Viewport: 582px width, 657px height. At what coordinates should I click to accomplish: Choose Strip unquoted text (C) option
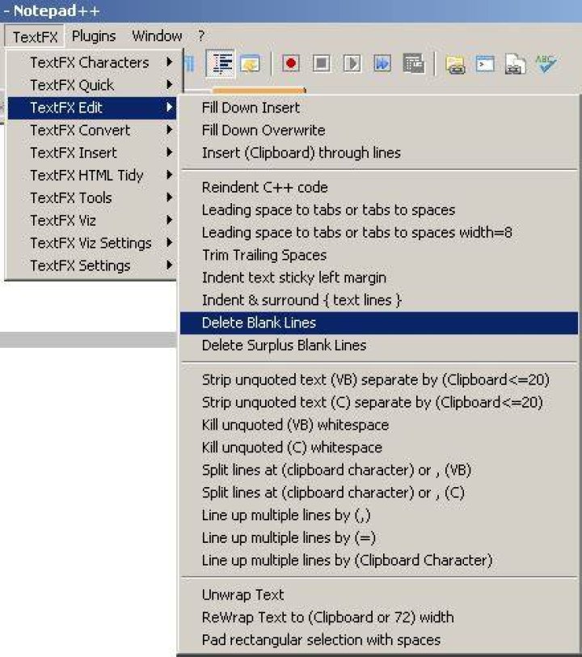coord(379,403)
